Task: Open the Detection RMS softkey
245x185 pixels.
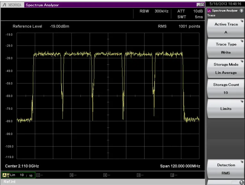Action: [226, 169]
